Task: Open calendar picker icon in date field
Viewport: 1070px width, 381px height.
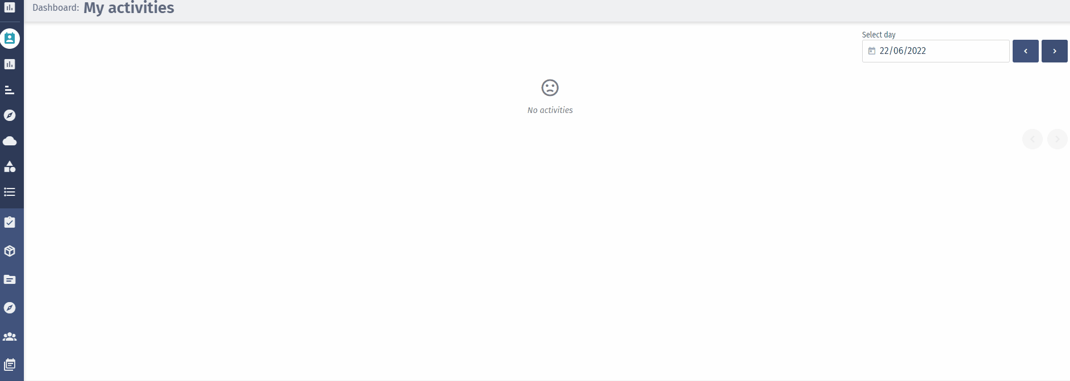Action: point(872,51)
